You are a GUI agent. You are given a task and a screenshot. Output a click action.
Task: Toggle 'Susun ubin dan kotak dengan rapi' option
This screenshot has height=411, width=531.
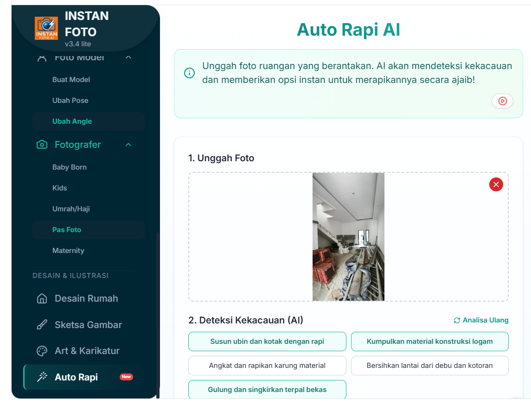point(267,341)
